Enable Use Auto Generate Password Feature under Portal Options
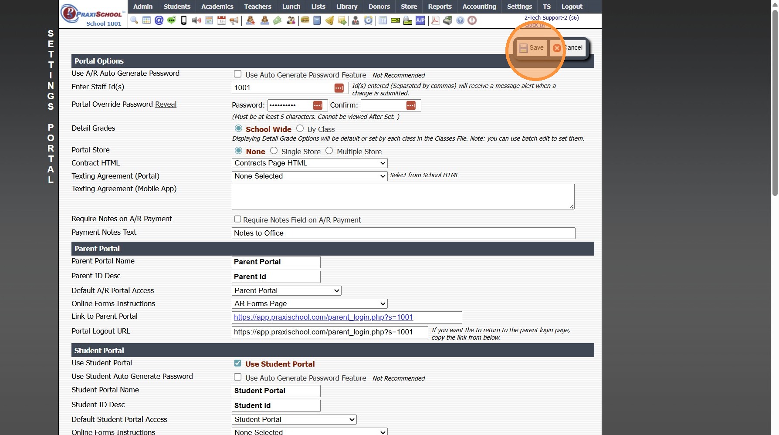 point(237,74)
